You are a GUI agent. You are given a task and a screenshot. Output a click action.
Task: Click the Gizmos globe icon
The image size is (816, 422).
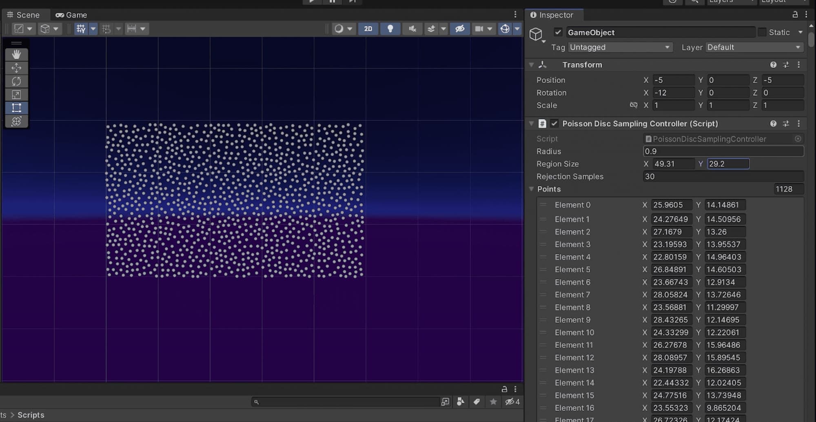coord(505,29)
